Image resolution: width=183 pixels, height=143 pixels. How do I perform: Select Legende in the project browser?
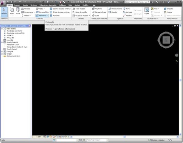click(10, 40)
